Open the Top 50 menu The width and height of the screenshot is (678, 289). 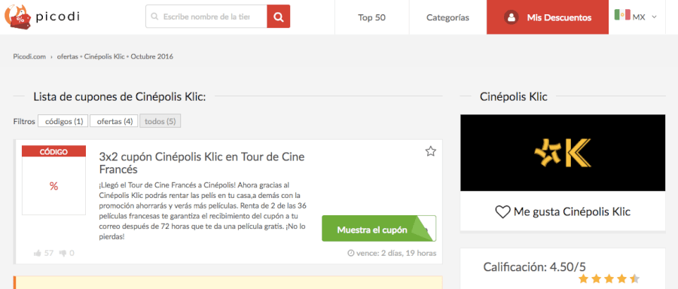pyautogui.click(x=372, y=18)
